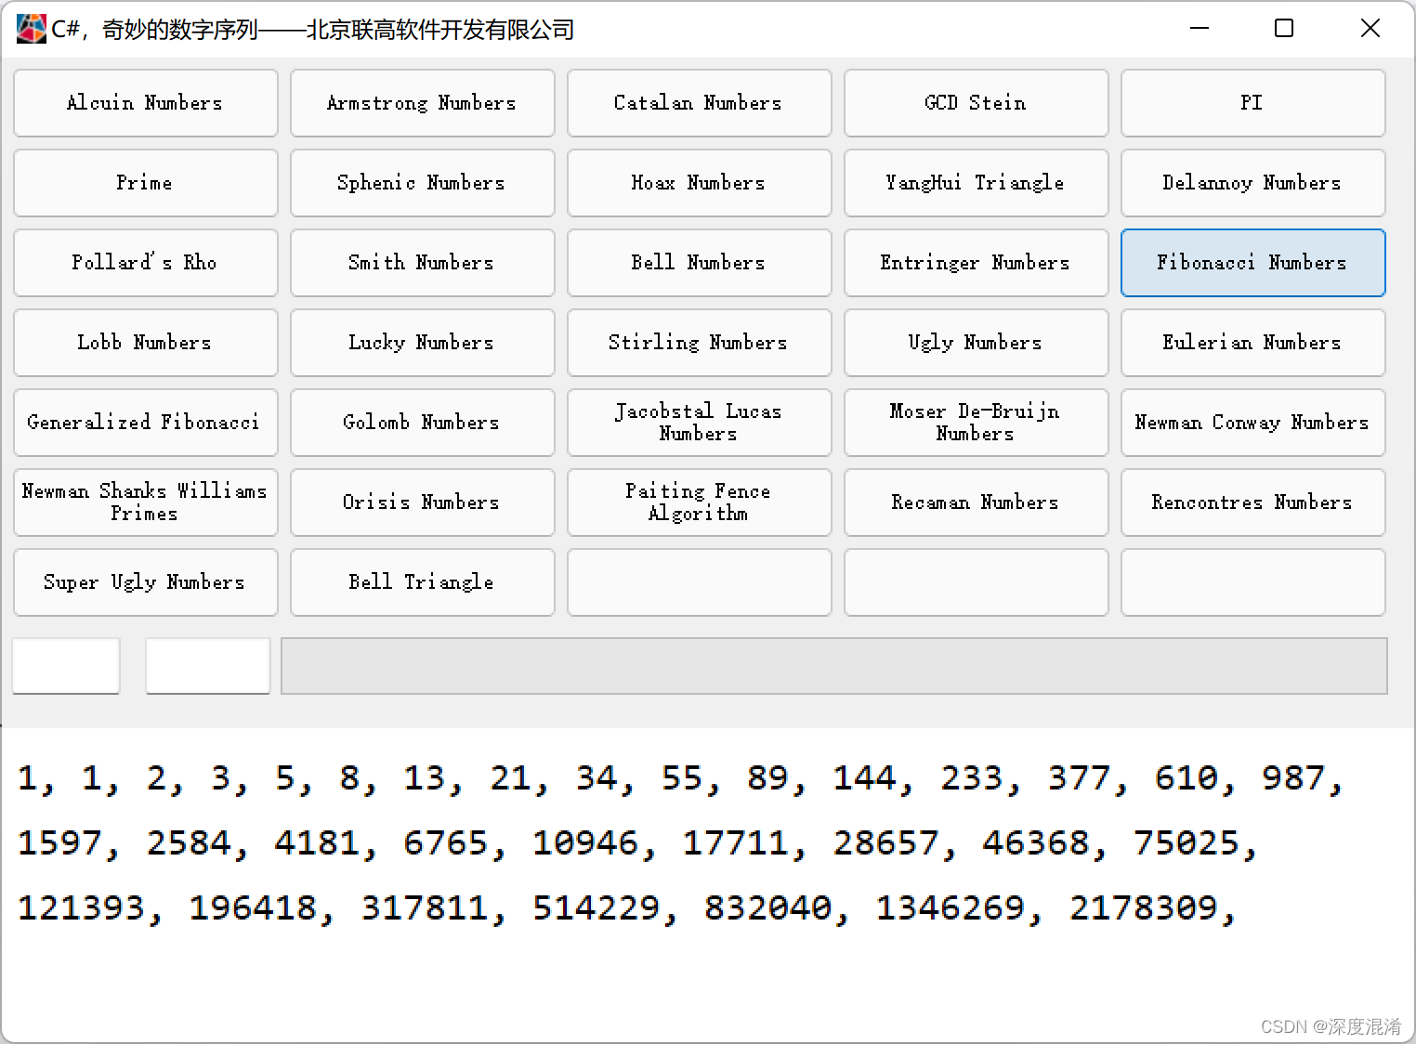Click the value 121393 in output
This screenshot has width=1416, height=1044.
click(x=82, y=908)
